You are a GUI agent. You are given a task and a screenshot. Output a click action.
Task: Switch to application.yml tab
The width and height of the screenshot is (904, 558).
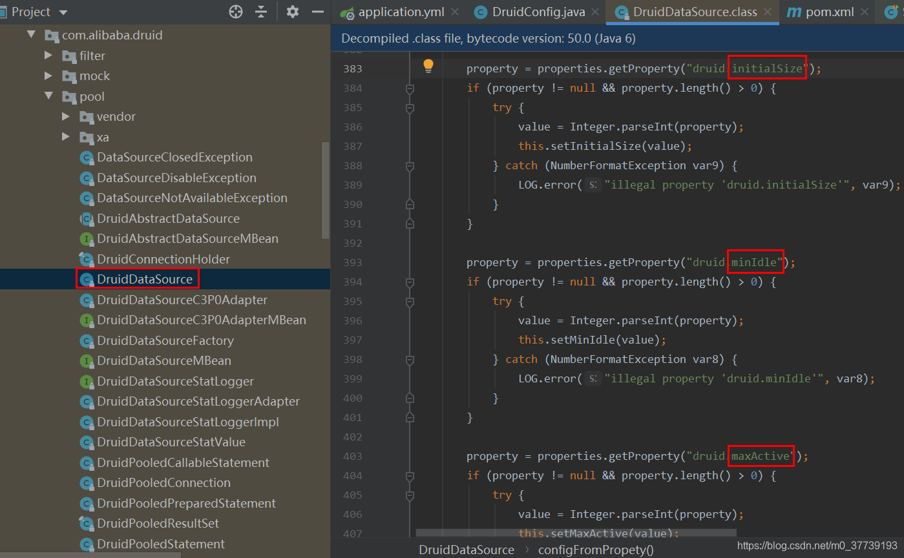pyautogui.click(x=401, y=12)
